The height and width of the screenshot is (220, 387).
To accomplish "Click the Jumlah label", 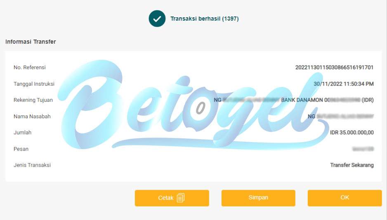I will pyautogui.click(x=22, y=133).
